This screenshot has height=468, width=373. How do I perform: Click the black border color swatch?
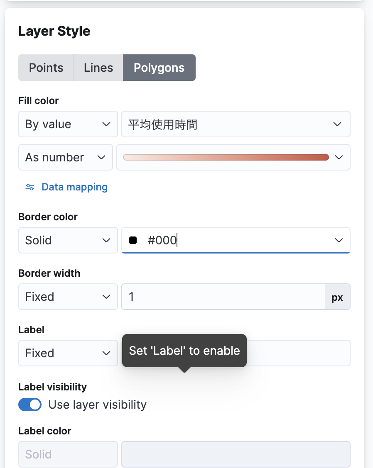click(x=133, y=240)
